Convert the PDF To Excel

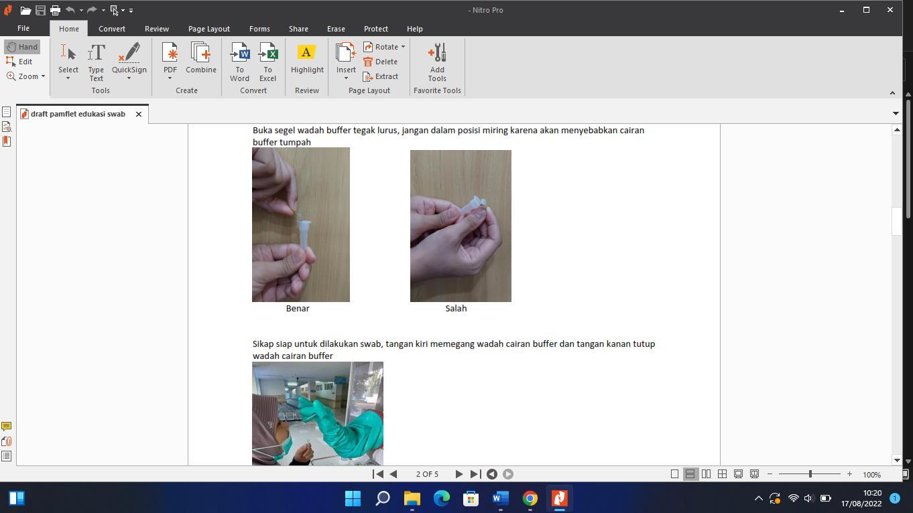267,62
